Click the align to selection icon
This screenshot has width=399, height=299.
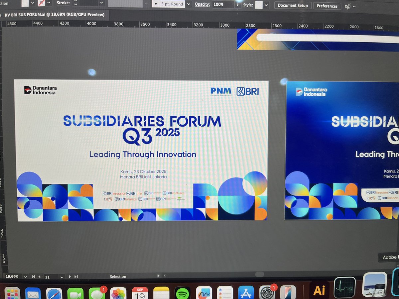click(x=348, y=6)
